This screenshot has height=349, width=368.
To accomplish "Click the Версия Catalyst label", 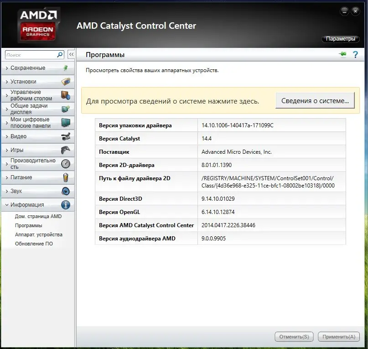I will (119, 139).
